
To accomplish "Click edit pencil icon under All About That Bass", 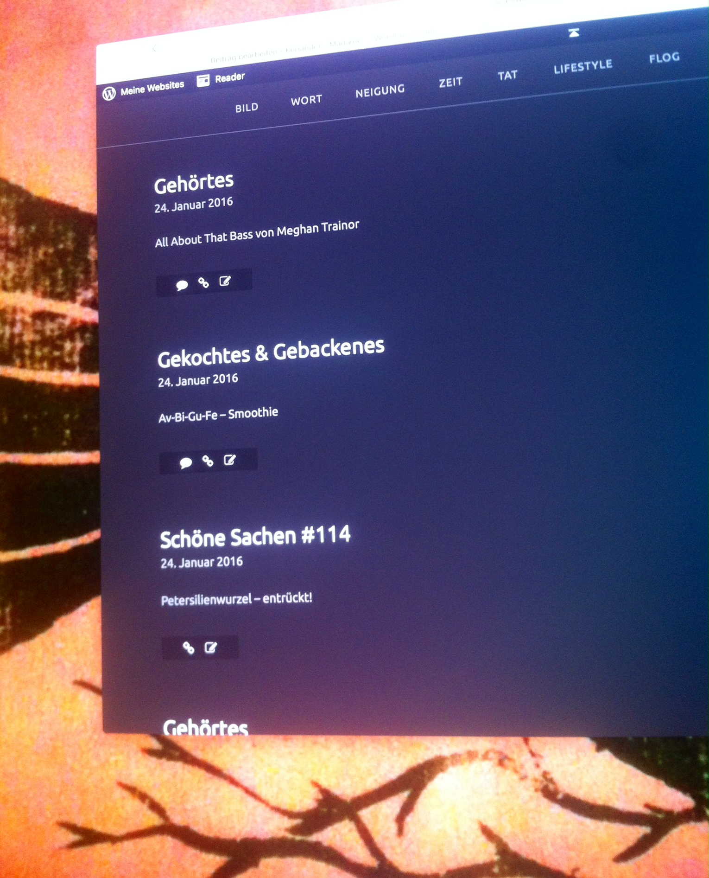I will tap(225, 281).
